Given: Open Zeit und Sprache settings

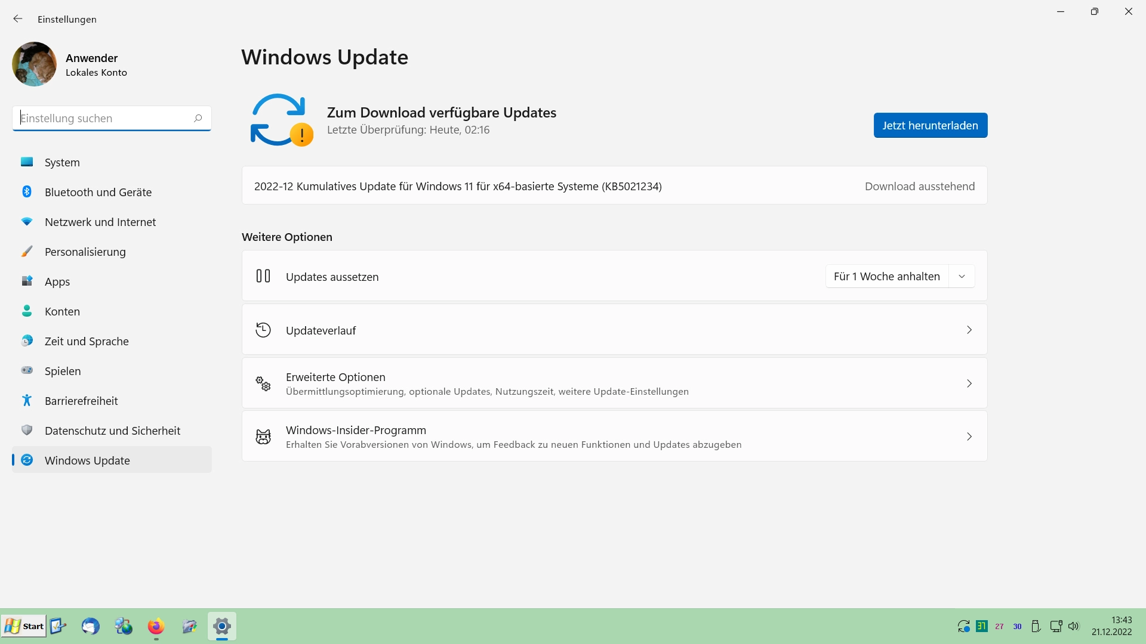Looking at the screenshot, I should [x=112, y=341].
